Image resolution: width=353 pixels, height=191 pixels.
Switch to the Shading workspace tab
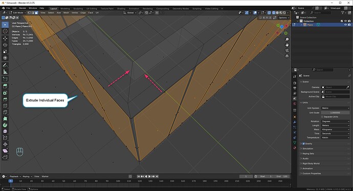pos(121,9)
